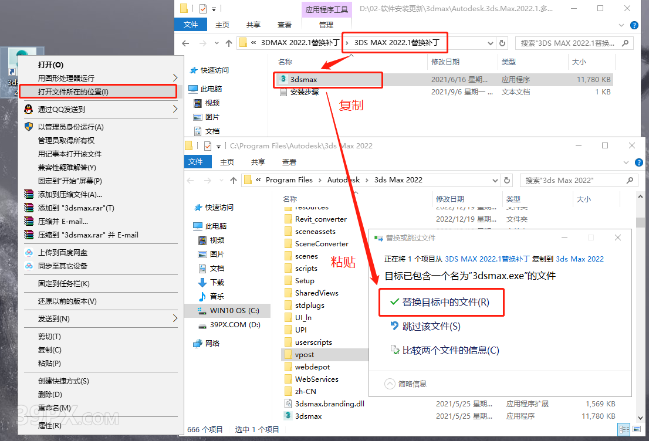Image resolution: width=649 pixels, height=441 pixels.
Task: Click WinRAR icon beside 添加到 "3dsmax.rar"(T)
Action: click(29, 208)
